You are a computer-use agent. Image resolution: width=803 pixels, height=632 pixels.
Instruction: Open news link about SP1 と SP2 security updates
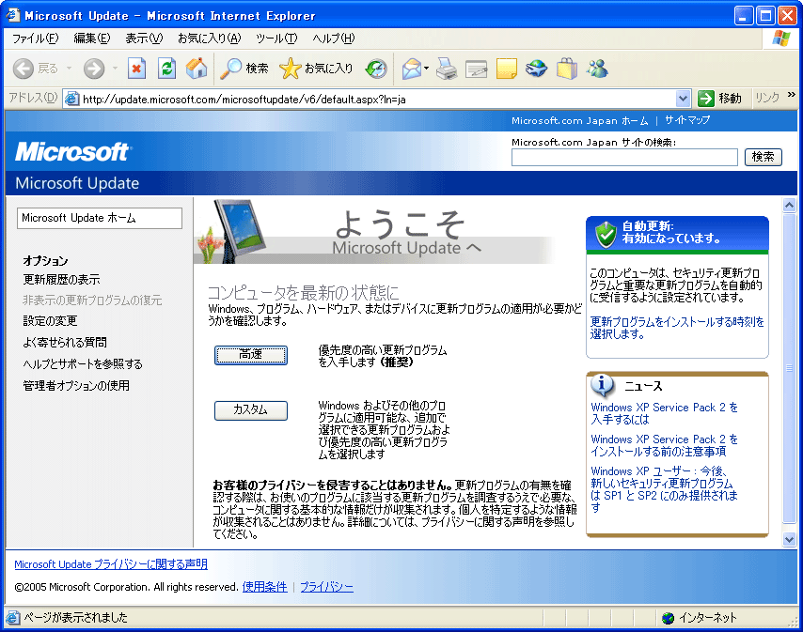(x=664, y=489)
